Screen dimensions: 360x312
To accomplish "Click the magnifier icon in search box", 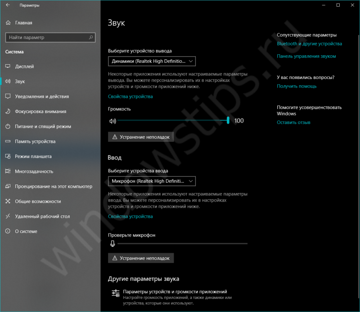I will [x=91, y=37].
